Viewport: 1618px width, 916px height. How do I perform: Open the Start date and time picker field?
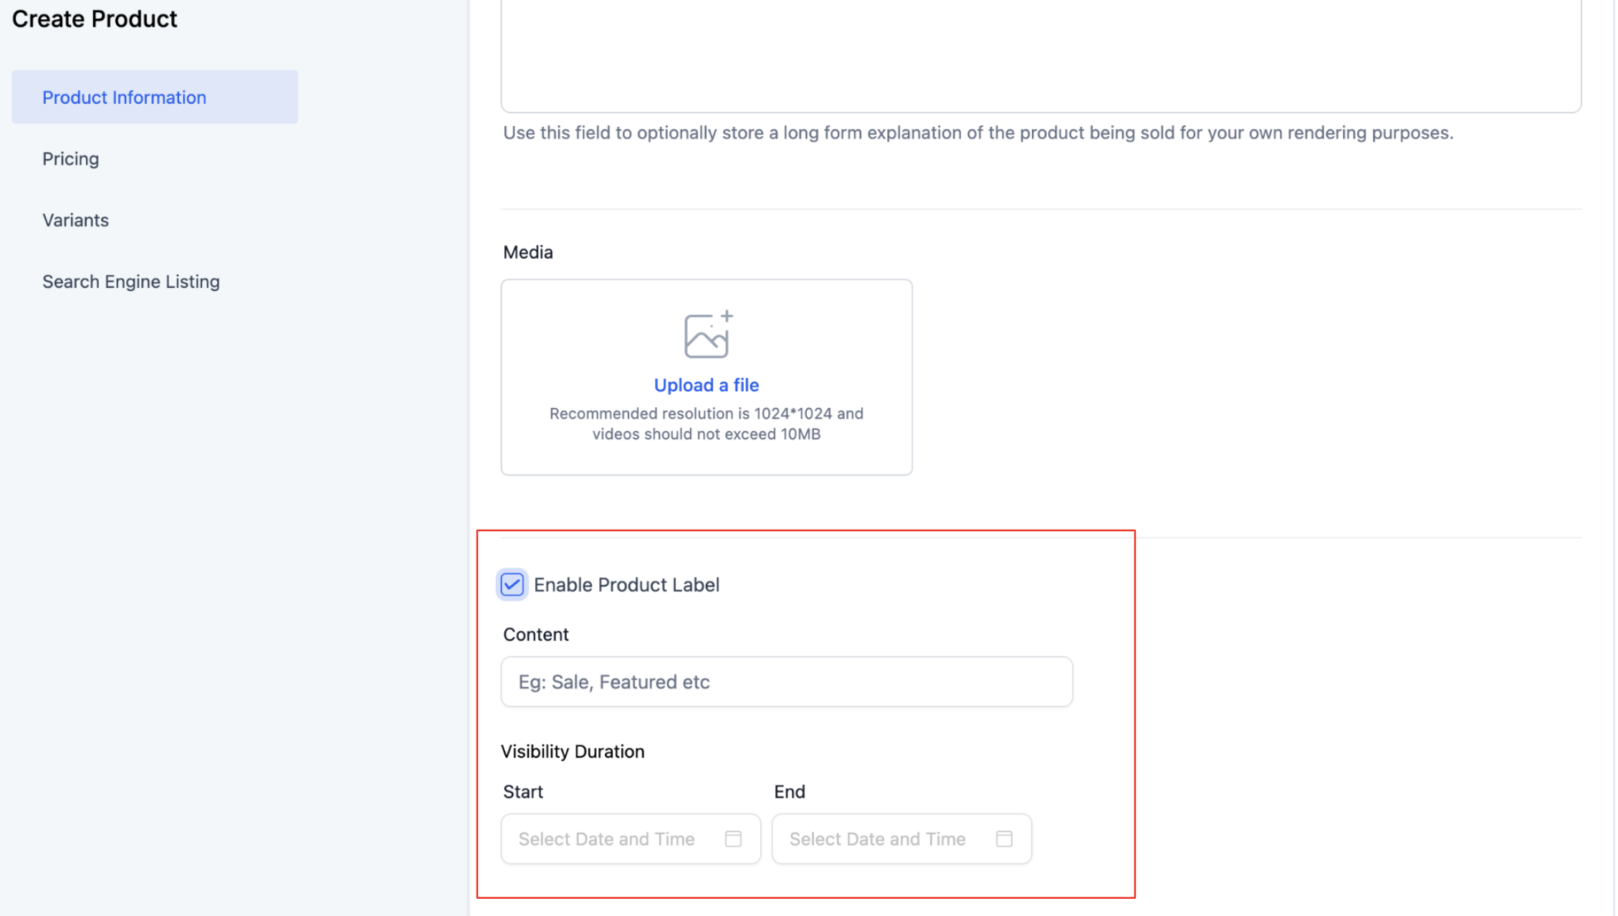point(615,839)
